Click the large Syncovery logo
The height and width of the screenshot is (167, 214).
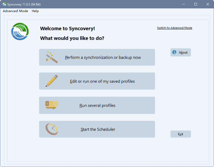20,31
